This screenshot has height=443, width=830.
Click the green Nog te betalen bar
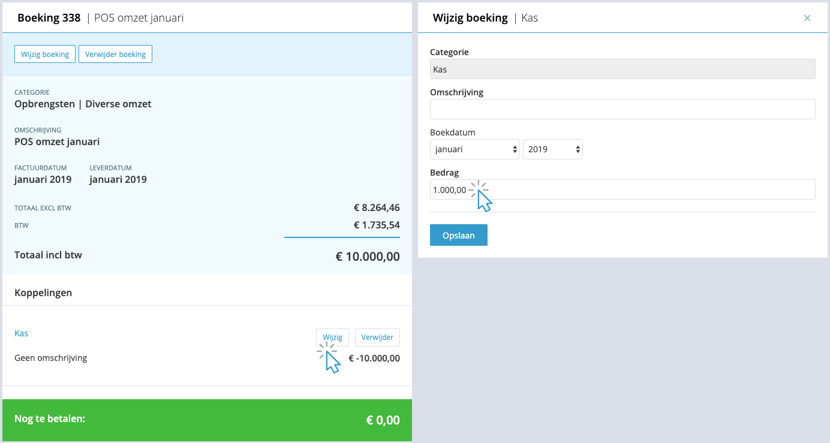click(207, 420)
